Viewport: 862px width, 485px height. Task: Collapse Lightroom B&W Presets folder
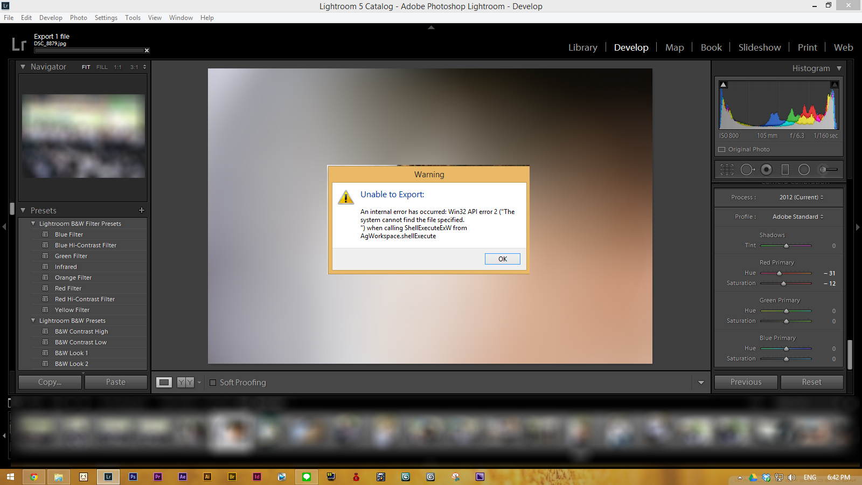[x=33, y=321]
